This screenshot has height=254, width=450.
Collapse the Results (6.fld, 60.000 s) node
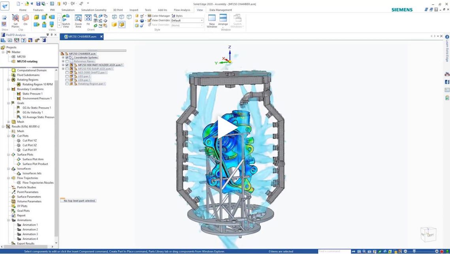tap(3, 126)
